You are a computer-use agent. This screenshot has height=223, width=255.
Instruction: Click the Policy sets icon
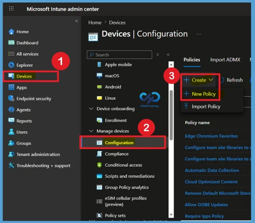point(99,215)
